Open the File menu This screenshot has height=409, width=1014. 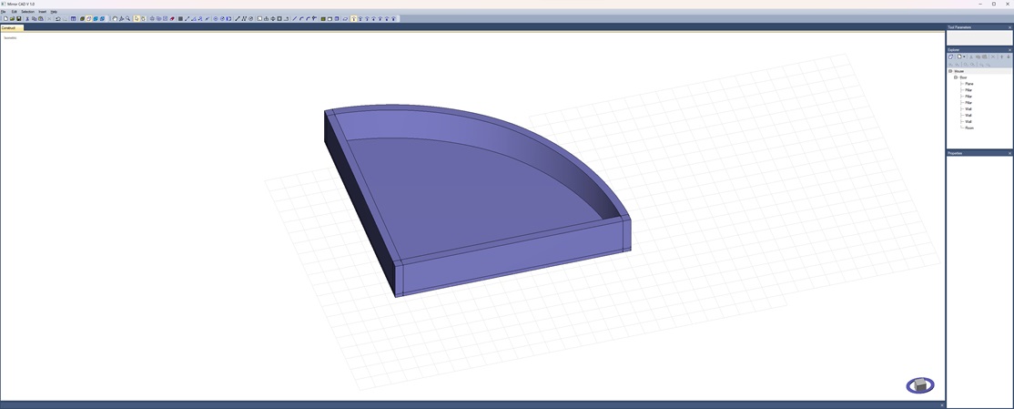(4, 12)
